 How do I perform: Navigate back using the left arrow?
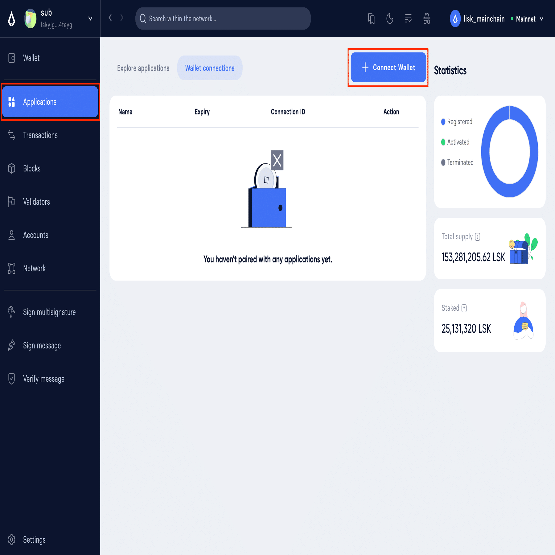[110, 18]
